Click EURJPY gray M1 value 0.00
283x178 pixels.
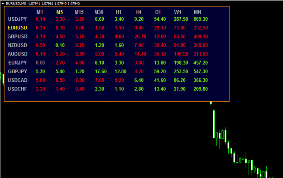click(x=40, y=63)
